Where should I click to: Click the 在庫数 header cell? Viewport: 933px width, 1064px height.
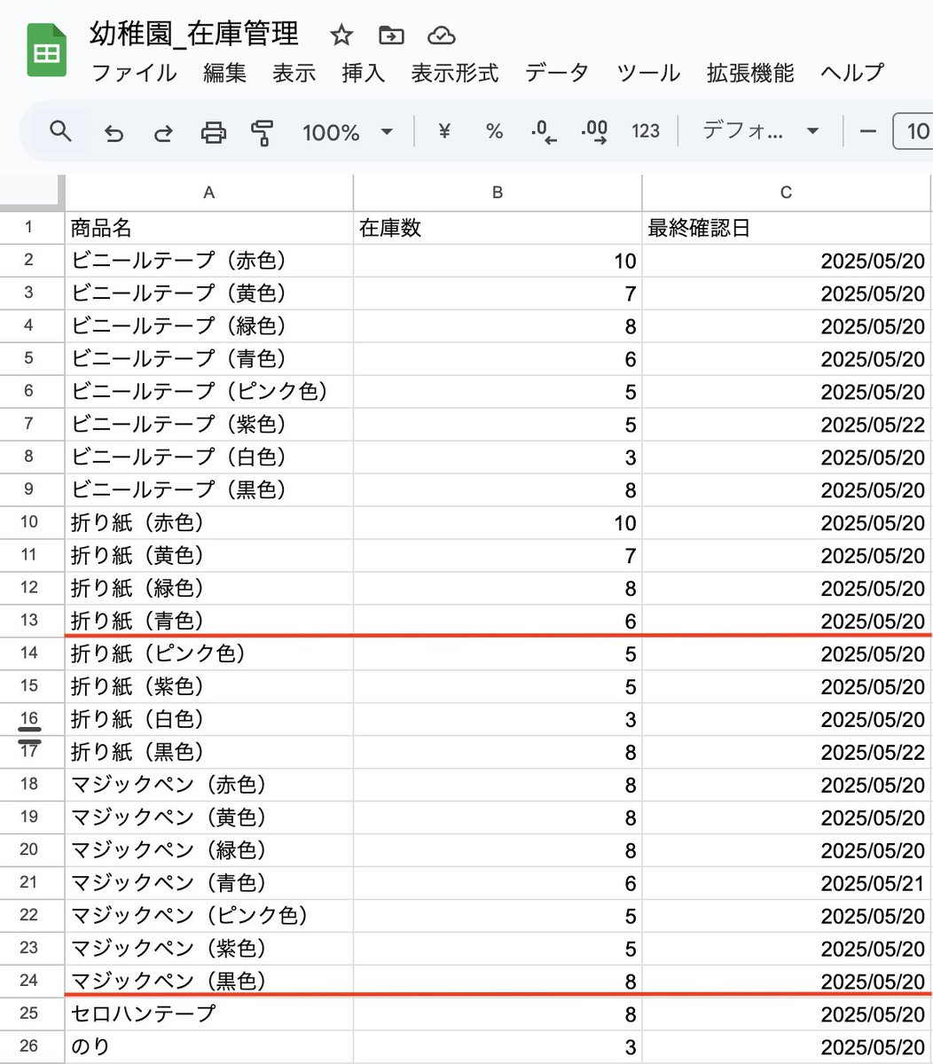tap(498, 228)
